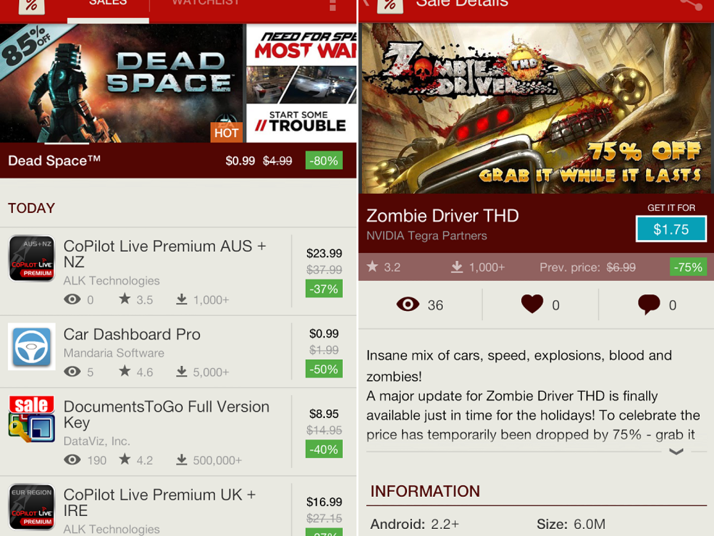Open the Car Dashboard Pro title
The width and height of the screenshot is (714, 536).
point(132,334)
